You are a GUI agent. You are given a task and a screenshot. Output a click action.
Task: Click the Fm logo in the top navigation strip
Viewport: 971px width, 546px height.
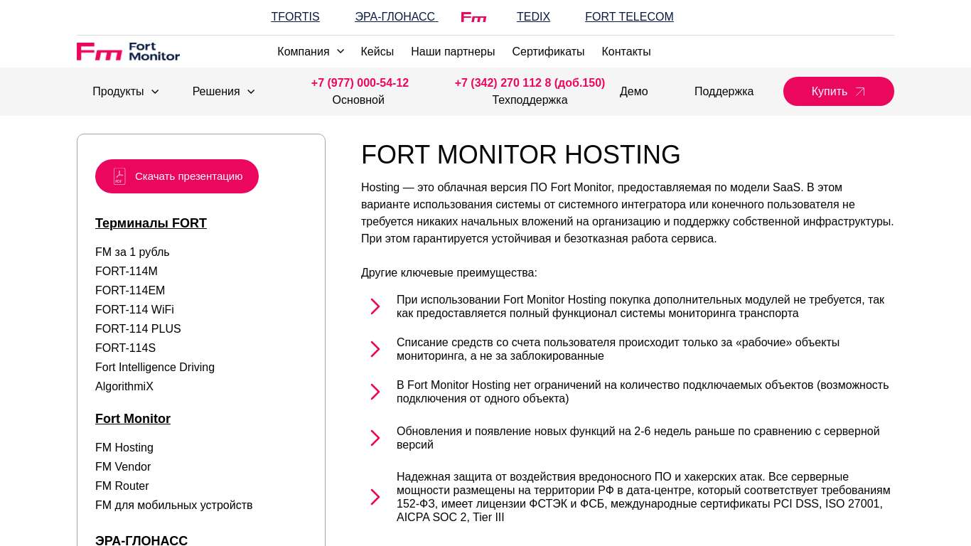pos(473,16)
